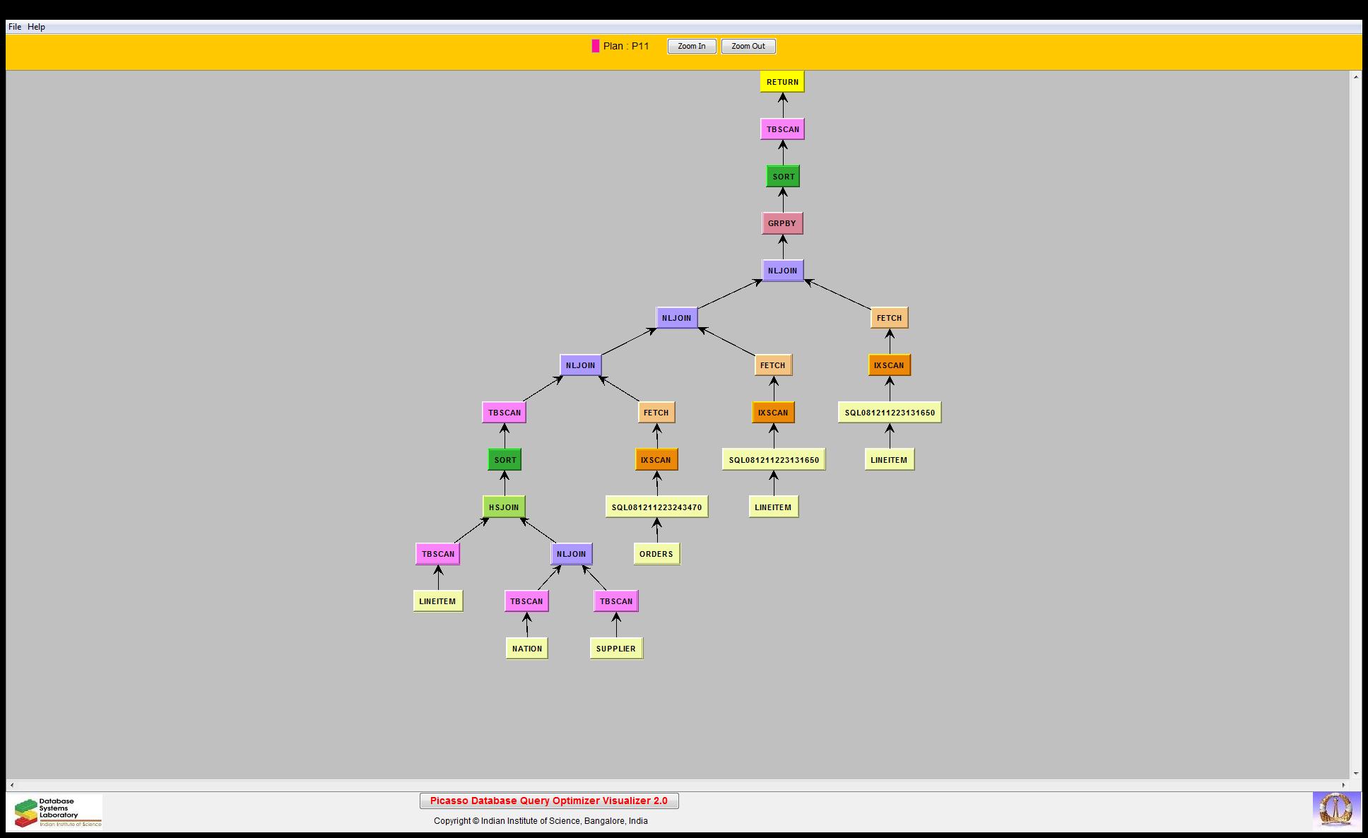Click the green SORT node below TBSCAN at top
Screen dimensions: 1368x838
[x=783, y=177]
